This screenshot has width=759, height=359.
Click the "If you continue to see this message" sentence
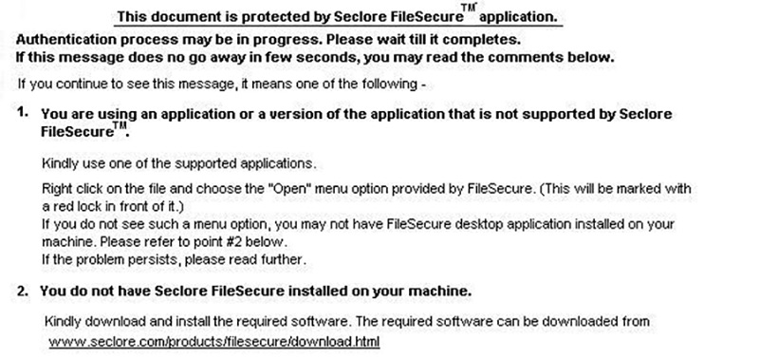coord(222,84)
